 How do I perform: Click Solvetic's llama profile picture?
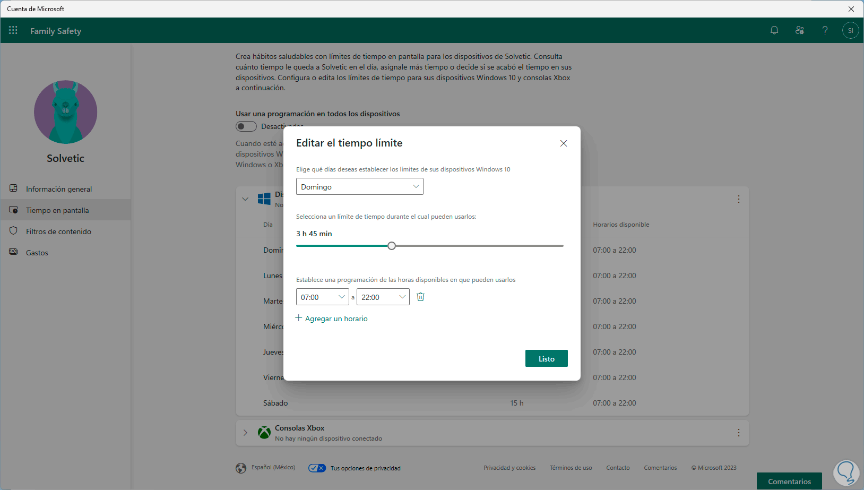66,112
